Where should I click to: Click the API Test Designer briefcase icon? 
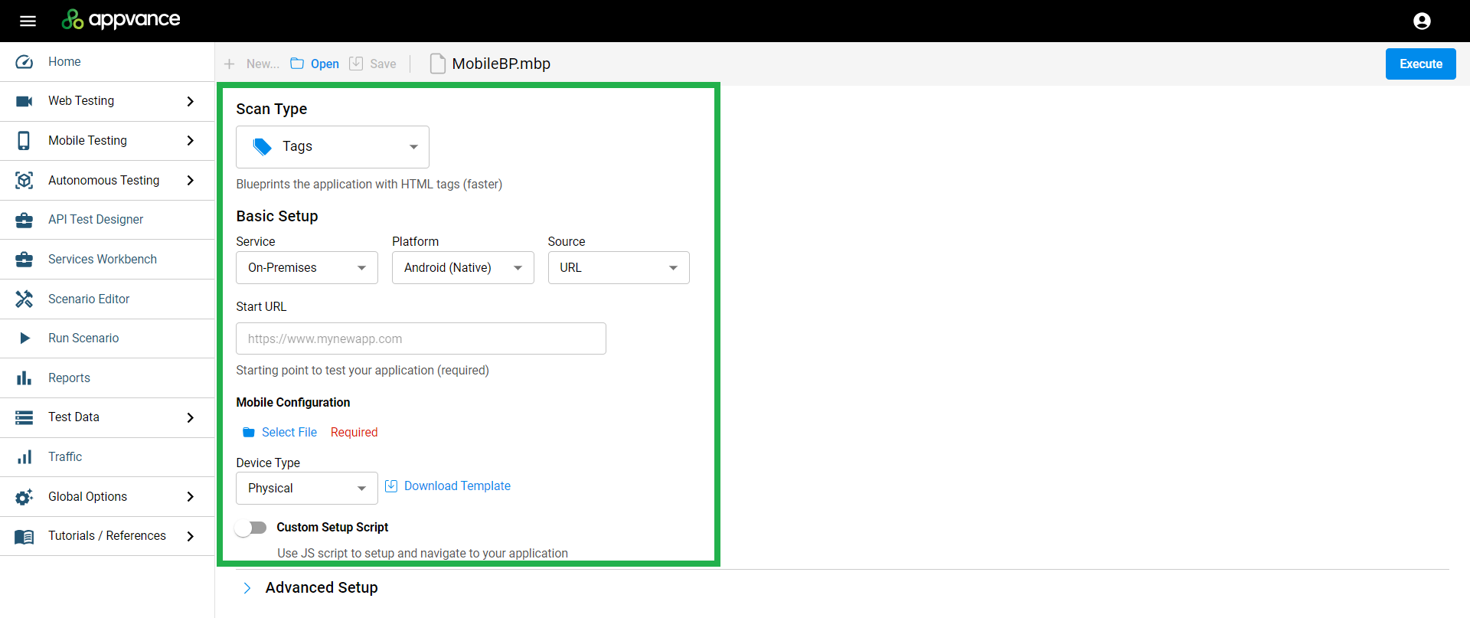[x=24, y=220]
